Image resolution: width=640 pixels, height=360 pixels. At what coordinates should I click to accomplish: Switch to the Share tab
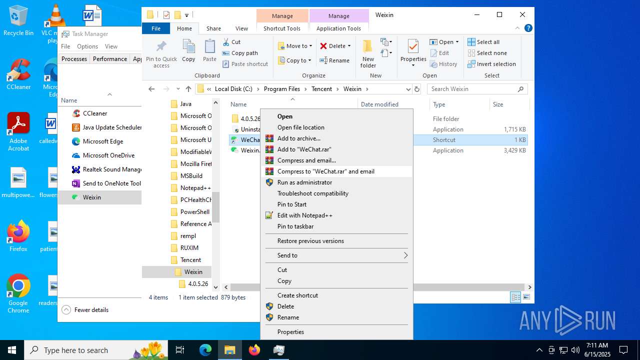[x=213, y=28]
